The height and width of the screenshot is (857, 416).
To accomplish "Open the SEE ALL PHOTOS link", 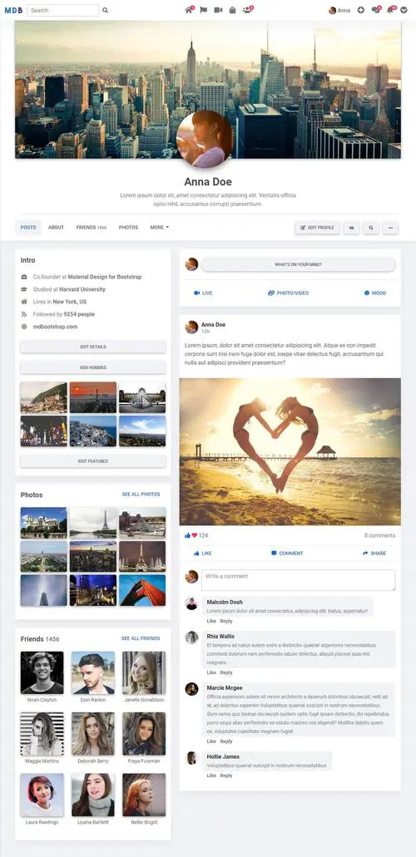I will click(x=141, y=494).
